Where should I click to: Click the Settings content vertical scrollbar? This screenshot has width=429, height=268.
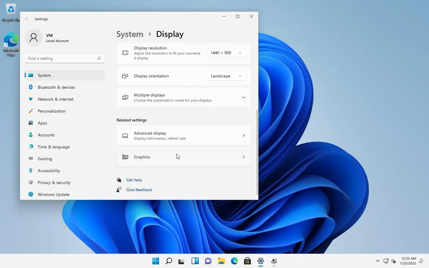pyautogui.click(x=257, y=152)
